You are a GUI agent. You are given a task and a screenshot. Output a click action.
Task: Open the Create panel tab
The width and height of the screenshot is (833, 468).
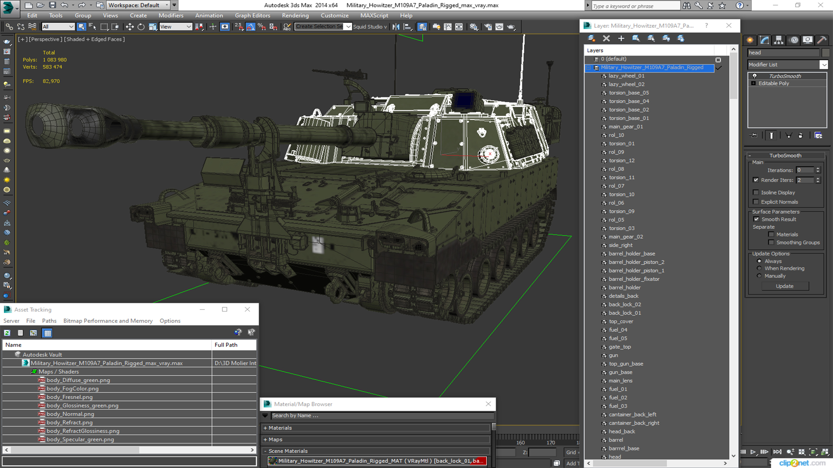(750, 40)
